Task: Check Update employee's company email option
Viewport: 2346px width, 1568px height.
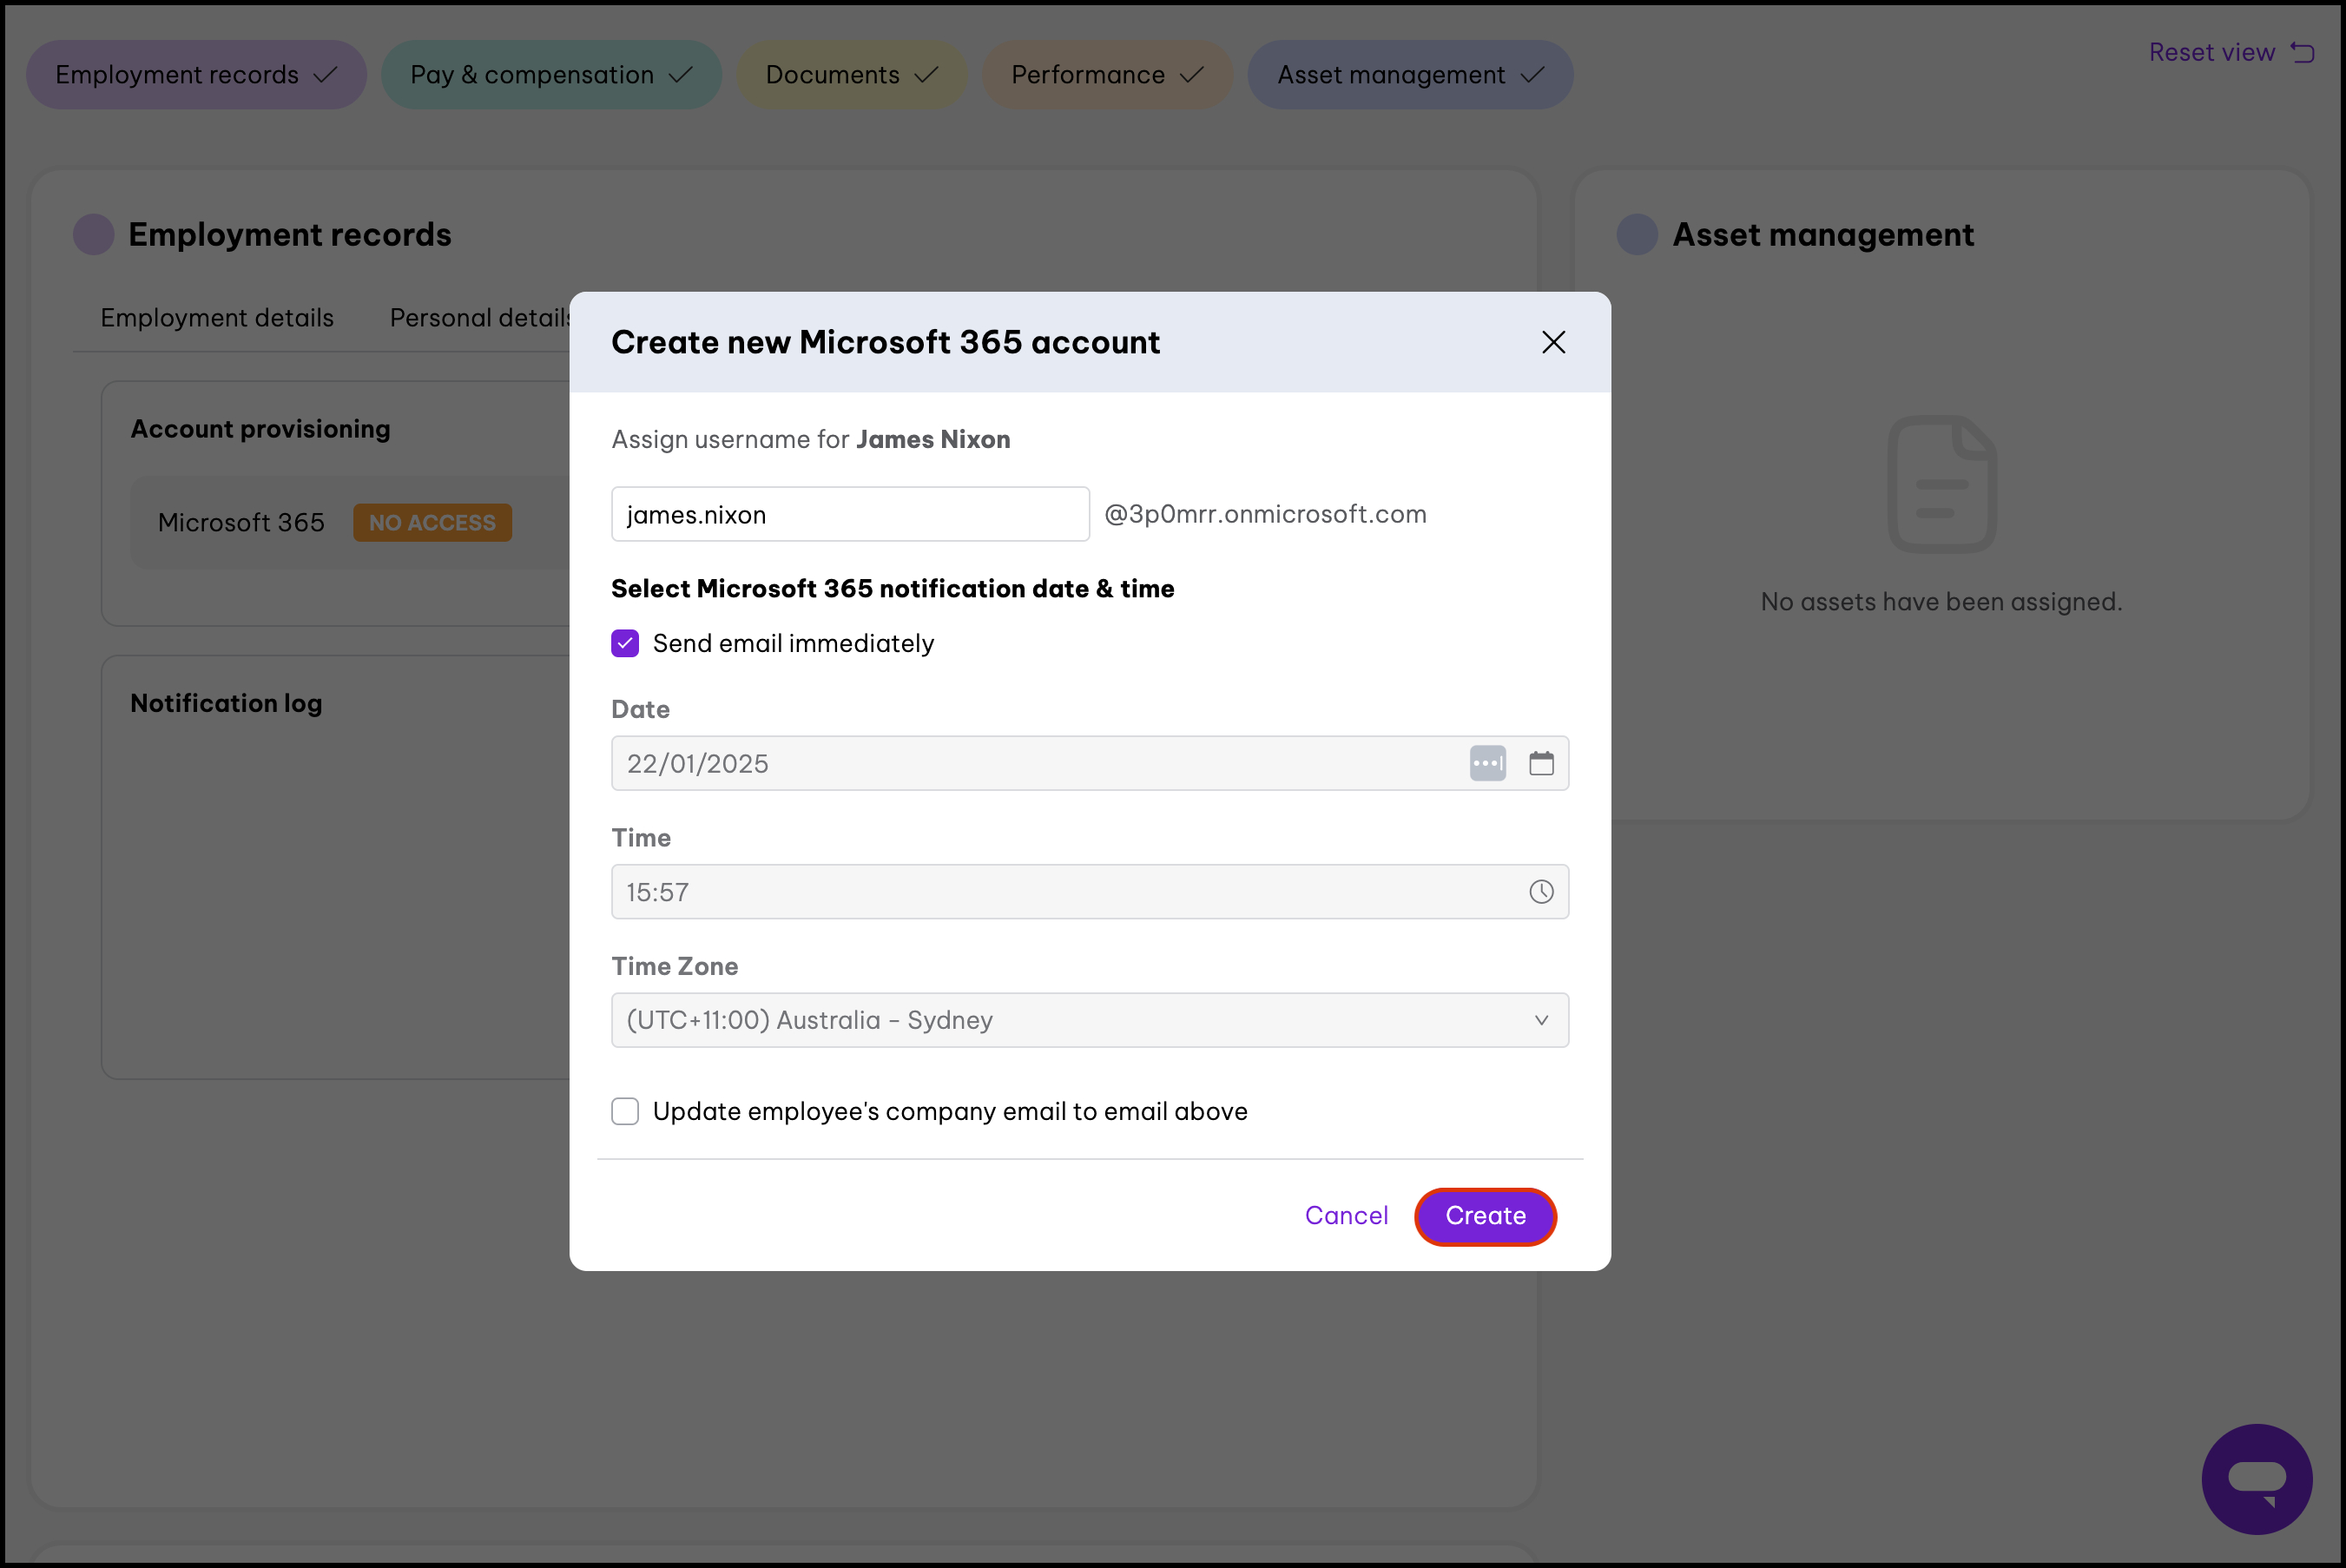Action: [625, 1111]
